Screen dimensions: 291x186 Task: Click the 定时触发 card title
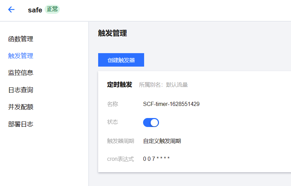click(120, 85)
